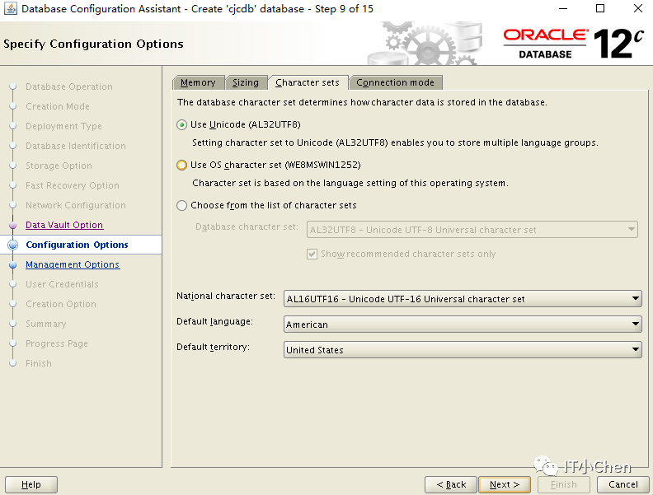
Task: Click the National character set label
Action: (226, 296)
